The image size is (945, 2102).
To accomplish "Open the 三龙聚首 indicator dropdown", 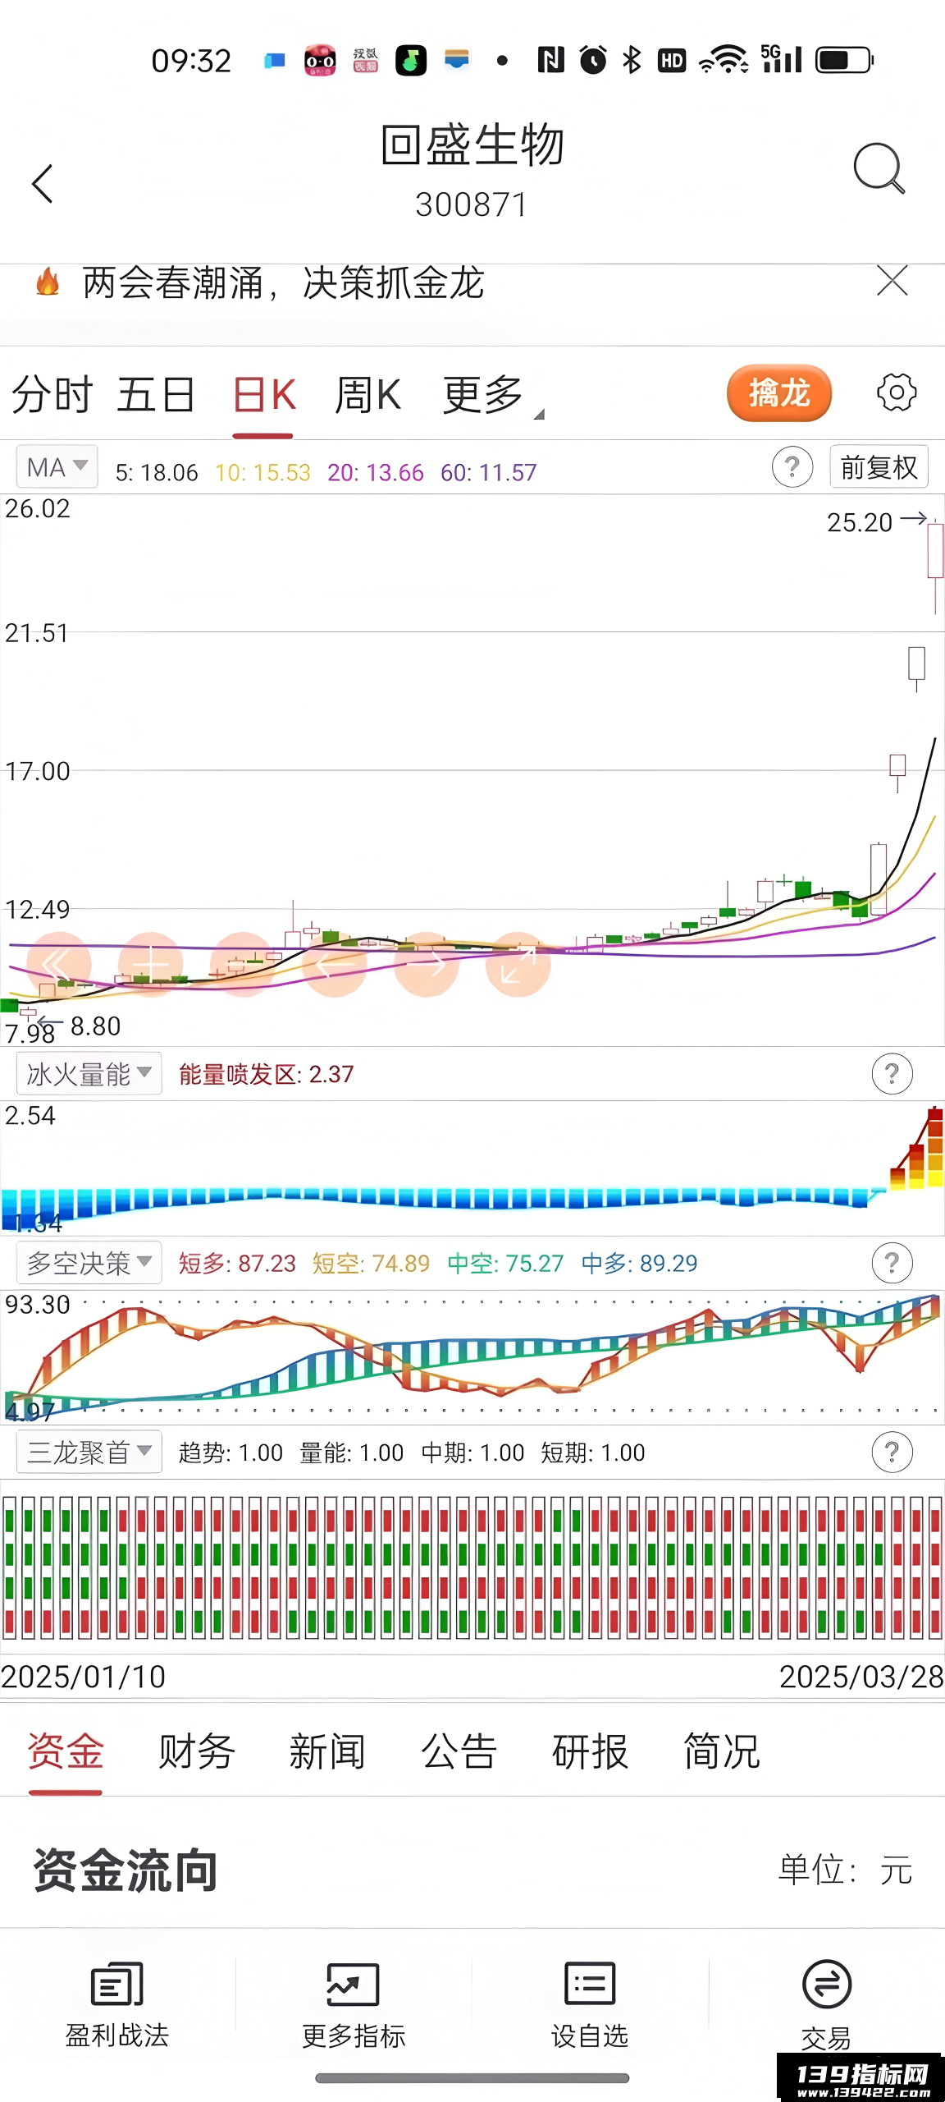I will 89,1452.
